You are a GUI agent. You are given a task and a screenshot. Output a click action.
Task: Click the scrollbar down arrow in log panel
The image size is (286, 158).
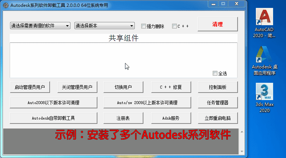tap(242, 152)
